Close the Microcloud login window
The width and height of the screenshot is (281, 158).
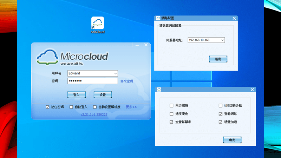(x=146, y=45)
